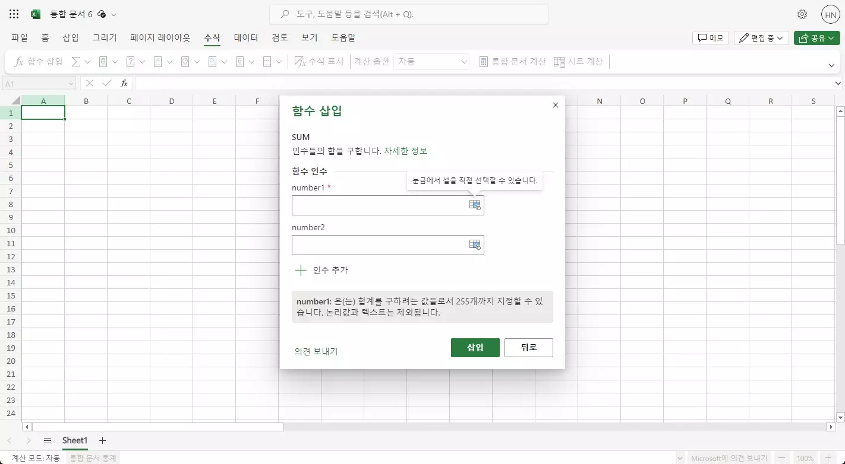Click the number1 cell range picker icon
The image size is (845, 464).
click(x=475, y=205)
